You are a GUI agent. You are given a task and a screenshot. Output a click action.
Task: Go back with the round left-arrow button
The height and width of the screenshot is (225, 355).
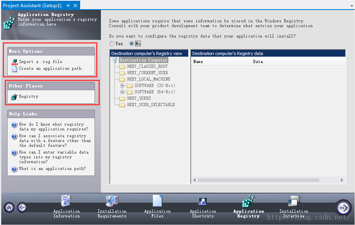[x=22, y=207]
